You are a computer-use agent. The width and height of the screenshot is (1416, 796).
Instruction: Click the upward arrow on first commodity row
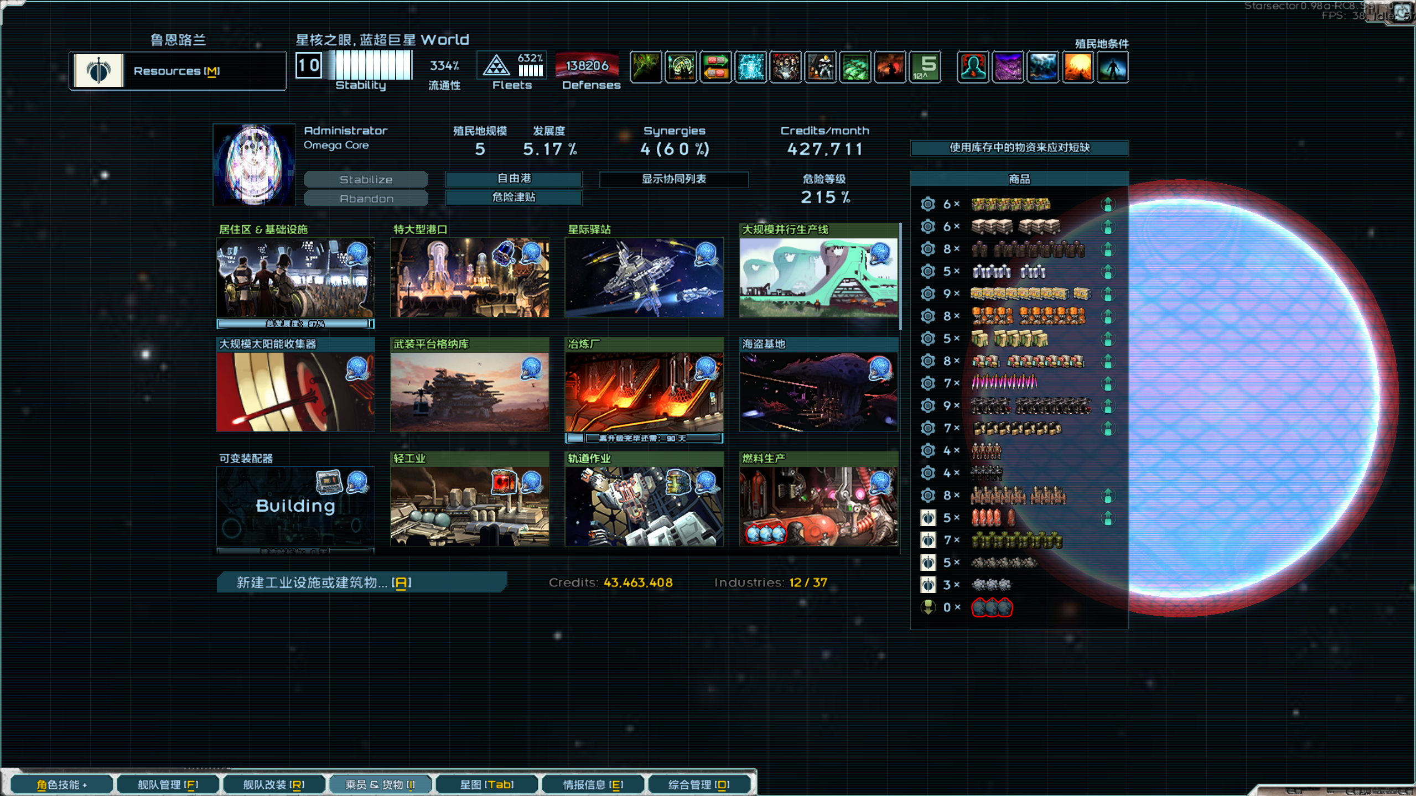tap(1107, 204)
